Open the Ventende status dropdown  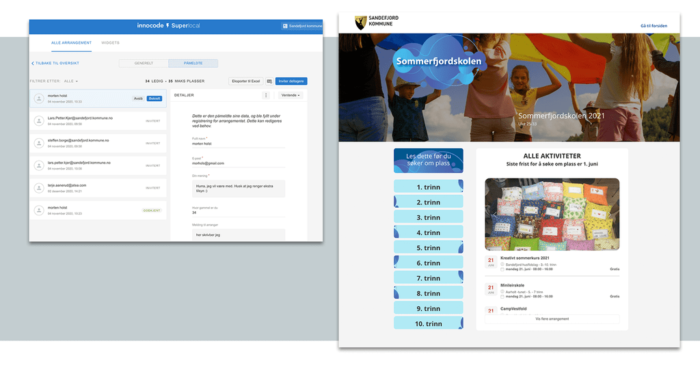coord(290,95)
